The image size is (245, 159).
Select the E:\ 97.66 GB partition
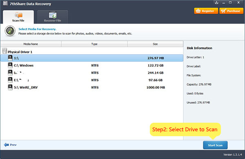tap(92, 80)
